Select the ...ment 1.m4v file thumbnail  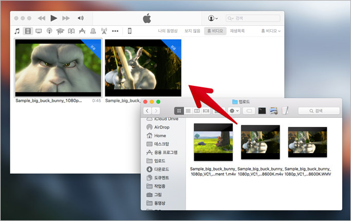(x=213, y=142)
